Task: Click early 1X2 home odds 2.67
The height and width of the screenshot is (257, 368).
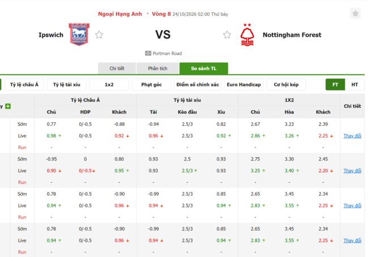Action: (x=255, y=124)
